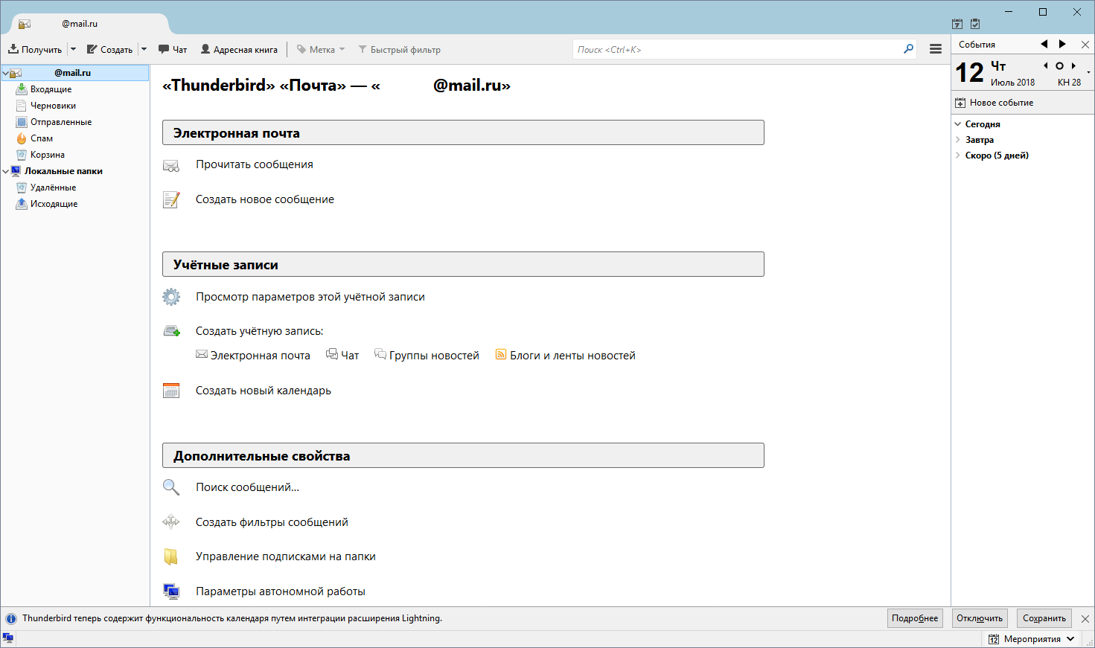
Task: Open the Lightning tasks tab icon
Action: (x=975, y=24)
